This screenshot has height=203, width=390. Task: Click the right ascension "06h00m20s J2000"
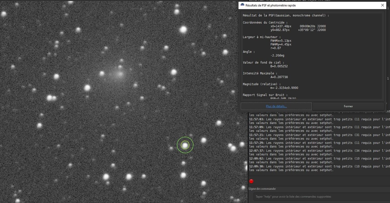313,26
